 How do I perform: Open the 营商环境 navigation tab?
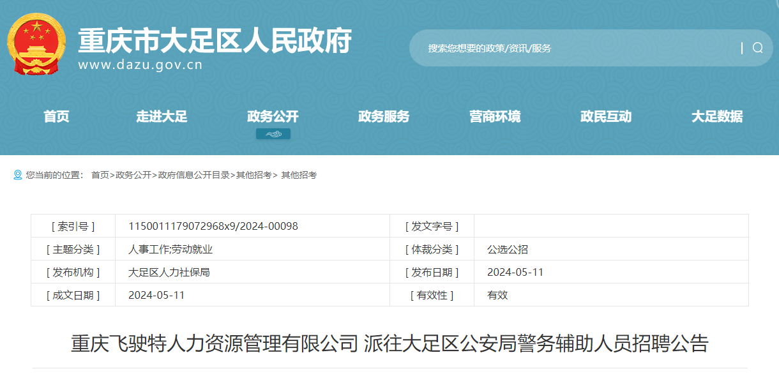click(x=495, y=116)
